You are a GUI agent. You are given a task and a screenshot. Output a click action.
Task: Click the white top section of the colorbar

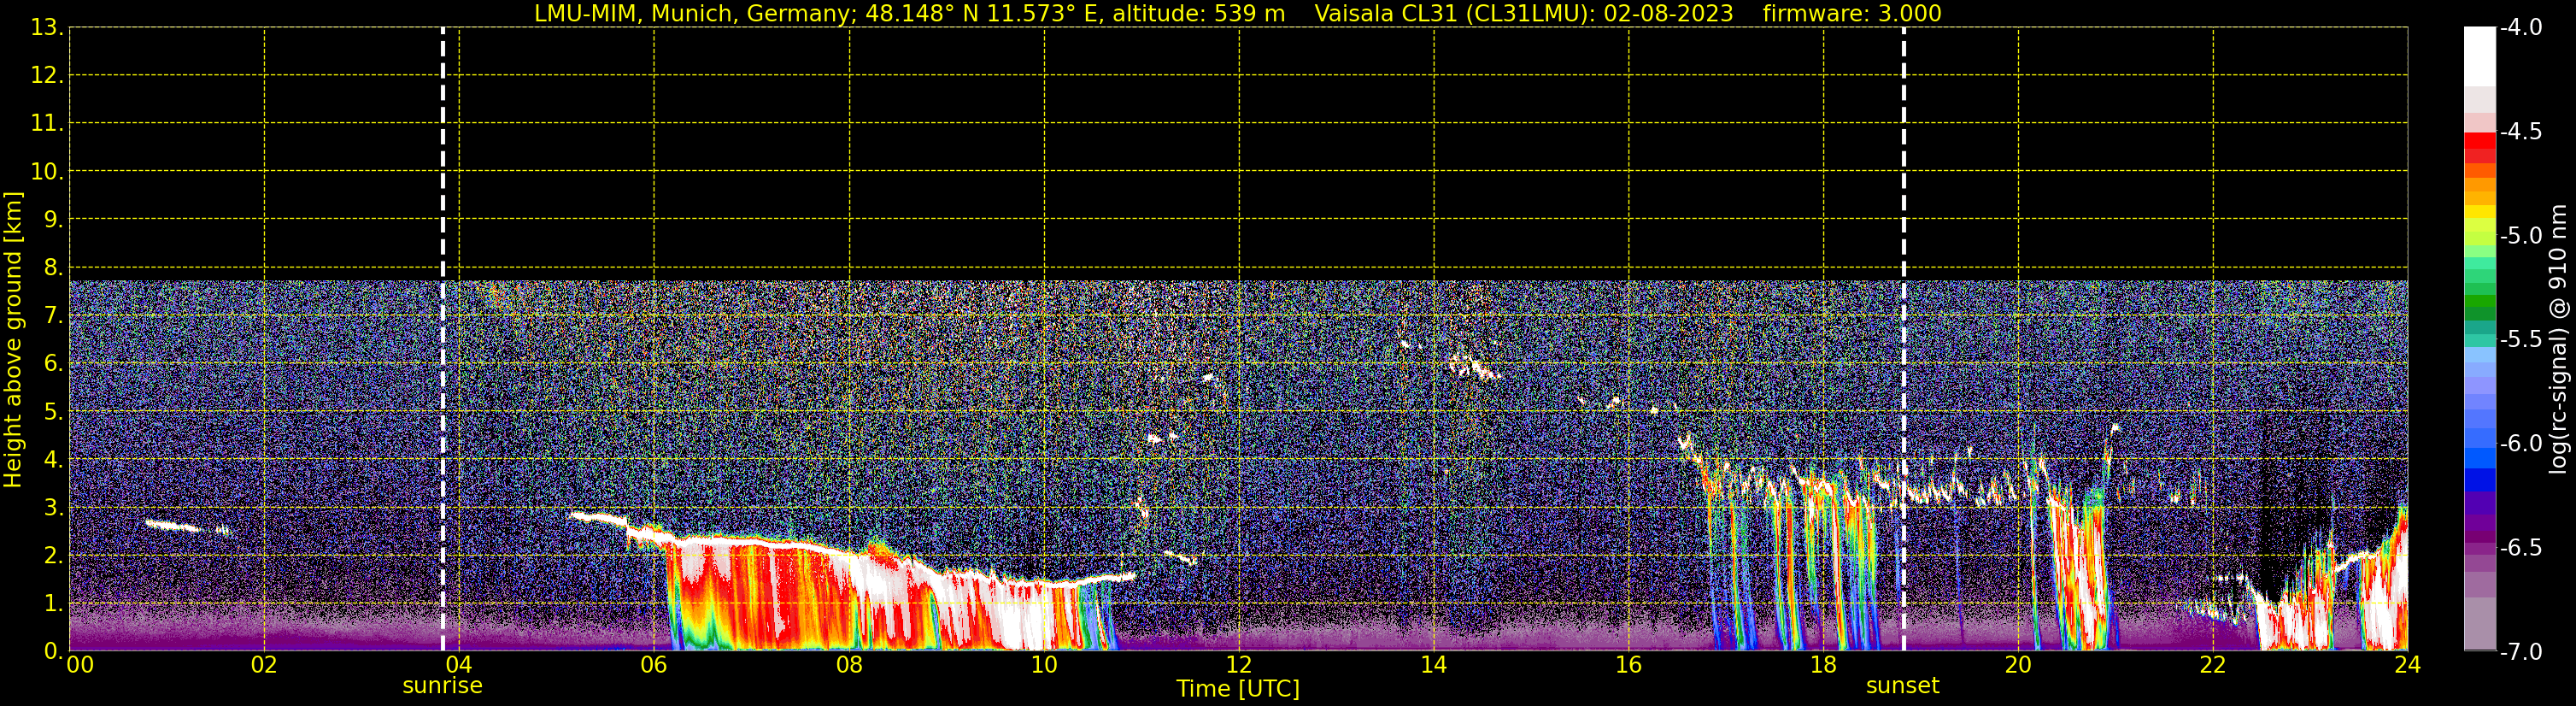coord(2480,56)
